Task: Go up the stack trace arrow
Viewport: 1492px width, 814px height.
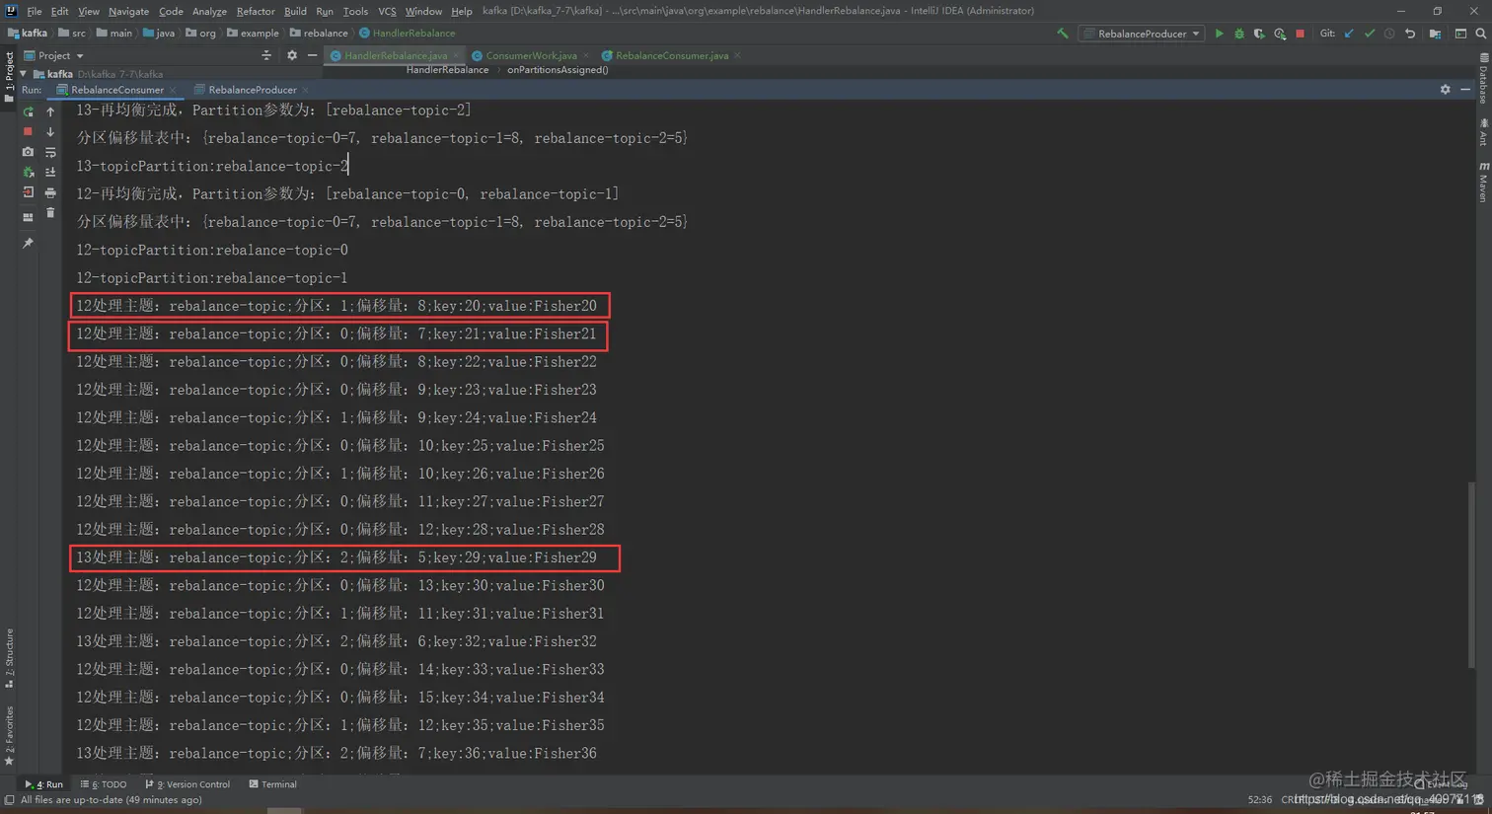Action: (x=50, y=111)
